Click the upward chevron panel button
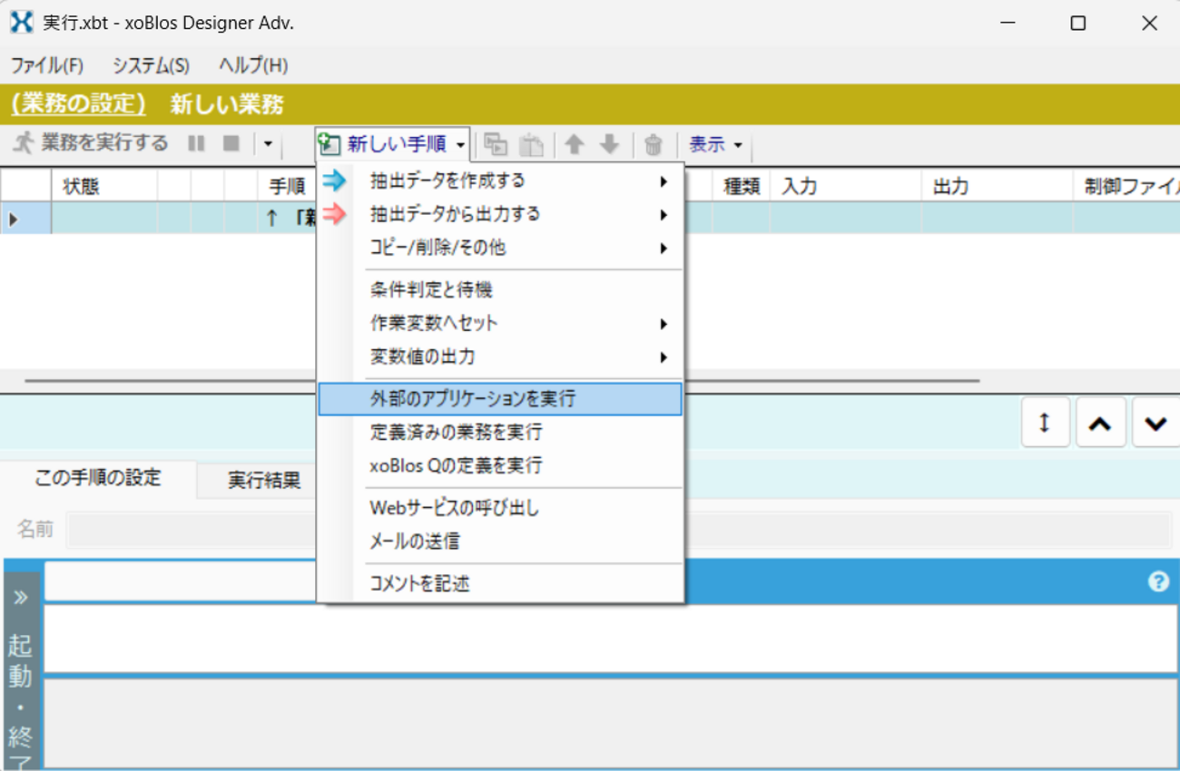 (x=1100, y=423)
